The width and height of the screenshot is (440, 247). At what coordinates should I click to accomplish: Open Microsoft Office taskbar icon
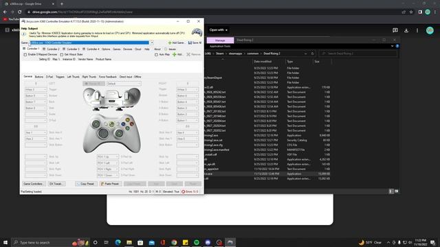click(x=163, y=242)
